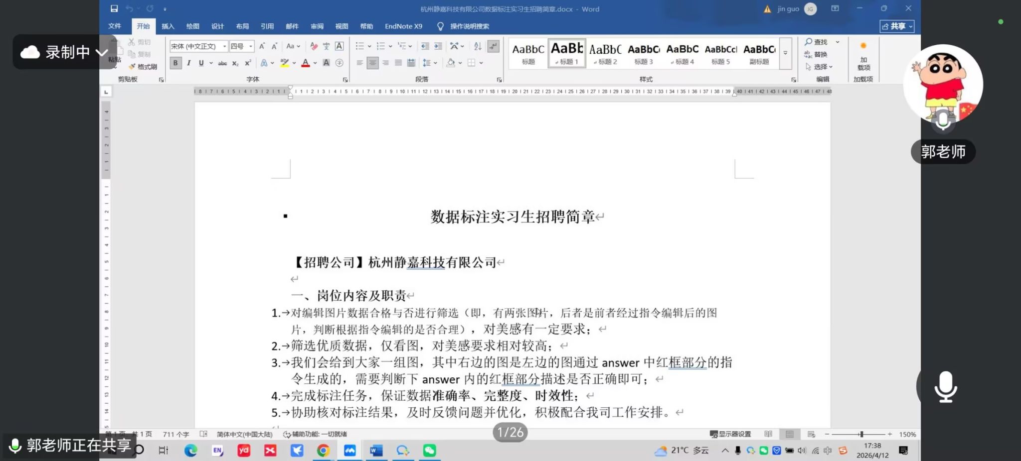Click the clear formatting eraser icon
This screenshot has width=1021, height=461.
[x=314, y=46]
